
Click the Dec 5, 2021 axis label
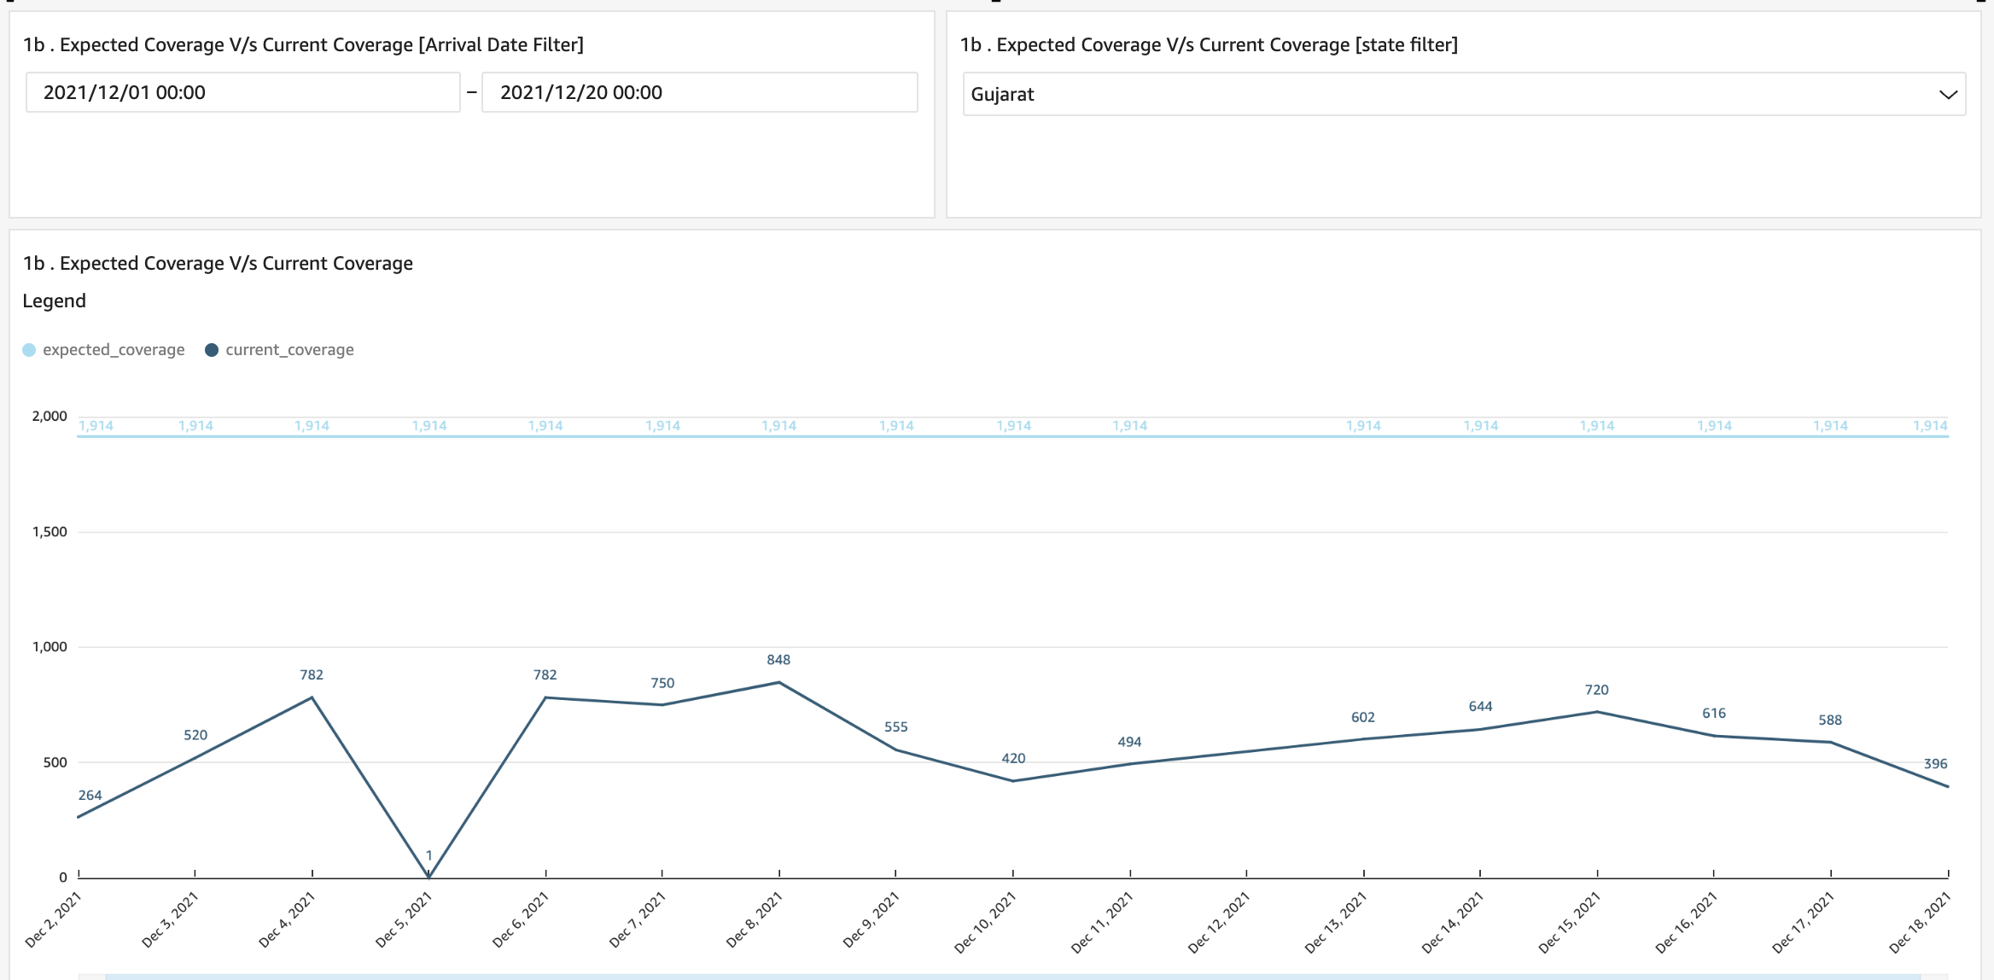click(x=404, y=919)
